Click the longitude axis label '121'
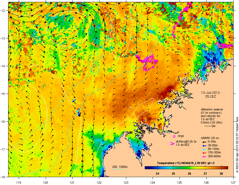The height and width of the screenshot is (185, 239). click(x=72, y=183)
